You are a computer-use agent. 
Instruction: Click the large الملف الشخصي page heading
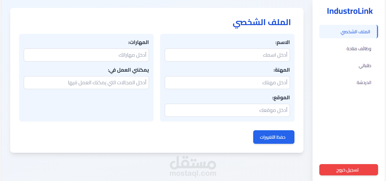[x=261, y=23]
